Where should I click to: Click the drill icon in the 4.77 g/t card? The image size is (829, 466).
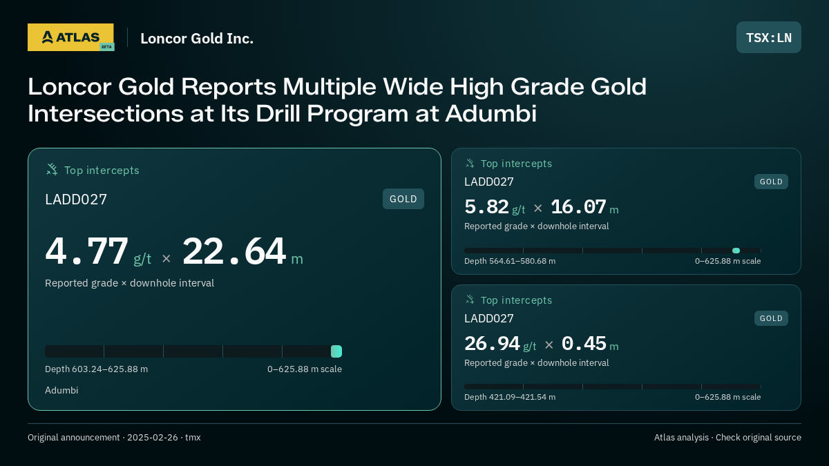tap(52, 169)
